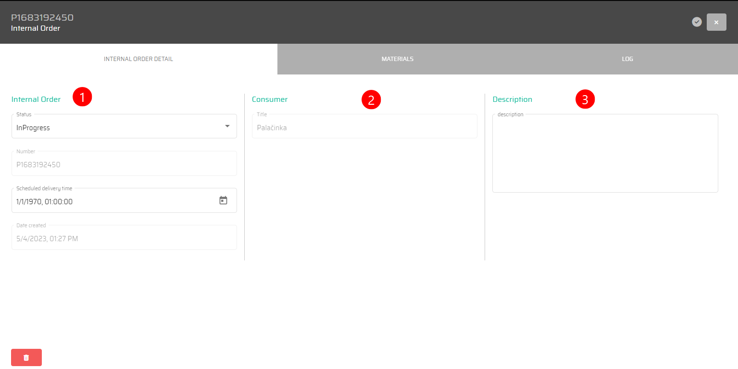738x369 pixels.
Task: Click the red circle marker 1
Action: coord(82,98)
